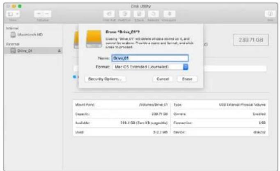This screenshot has height=171, width=280.
Task: Open the View sidebar toolbar button
Action: 13,14
